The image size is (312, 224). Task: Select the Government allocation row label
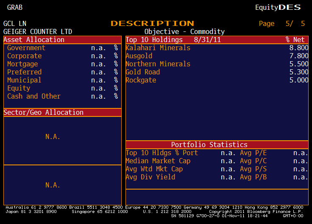26,48
